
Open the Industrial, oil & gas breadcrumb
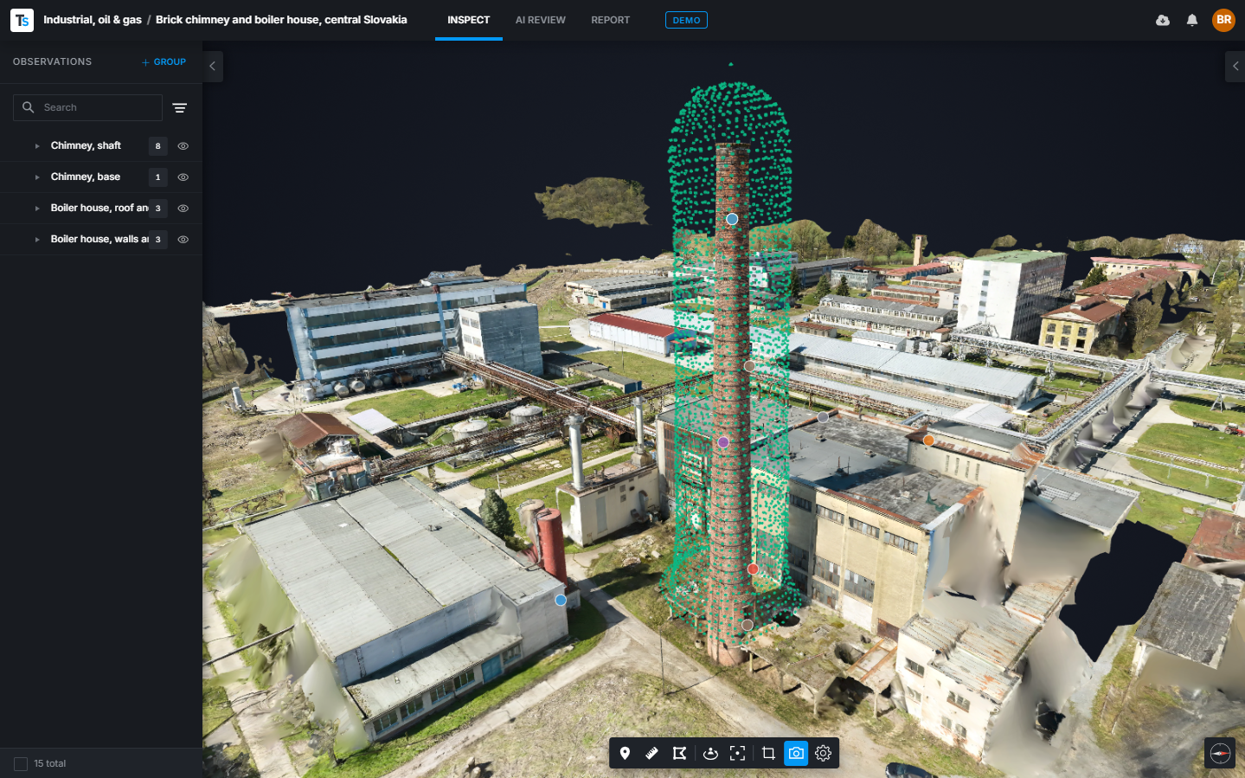(93, 20)
